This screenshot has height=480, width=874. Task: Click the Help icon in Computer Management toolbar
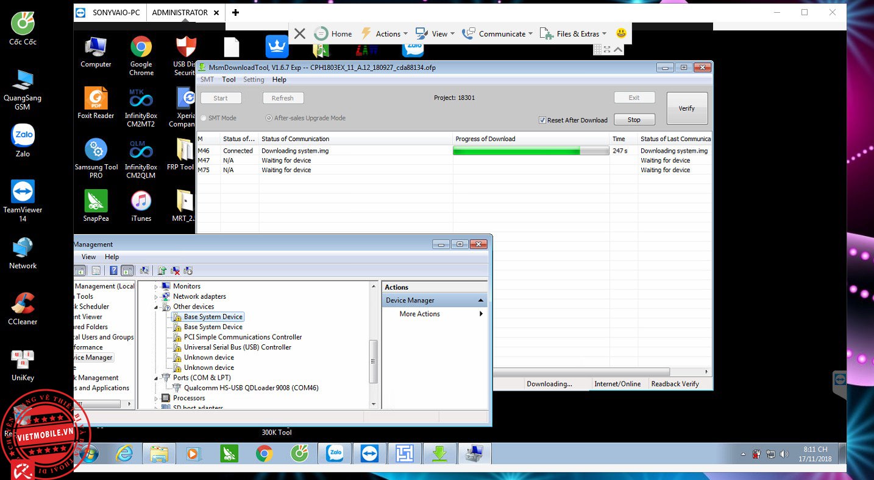113,270
